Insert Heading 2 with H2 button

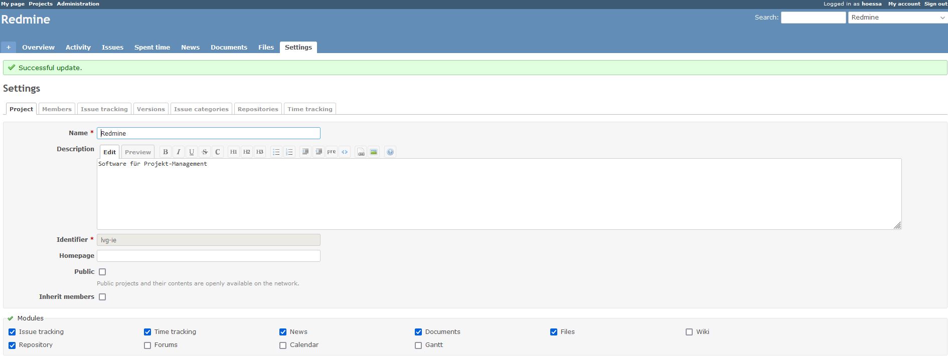[x=247, y=152]
